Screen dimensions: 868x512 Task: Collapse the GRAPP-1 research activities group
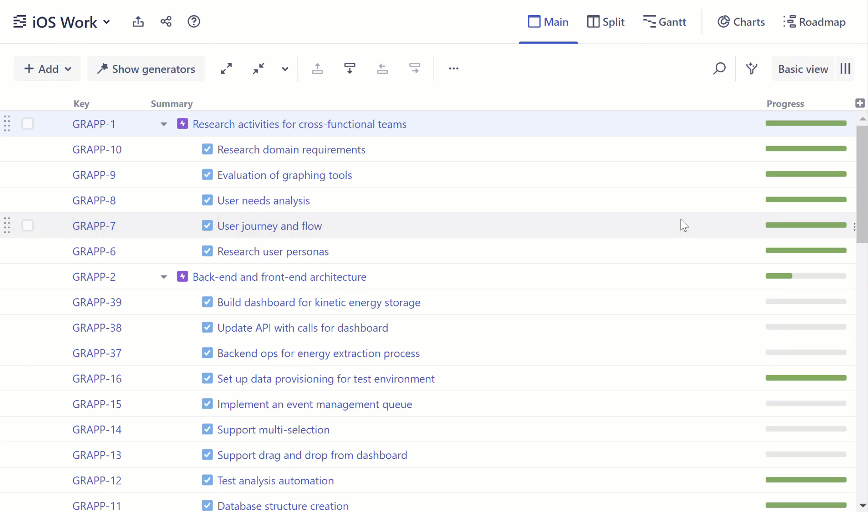[164, 124]
